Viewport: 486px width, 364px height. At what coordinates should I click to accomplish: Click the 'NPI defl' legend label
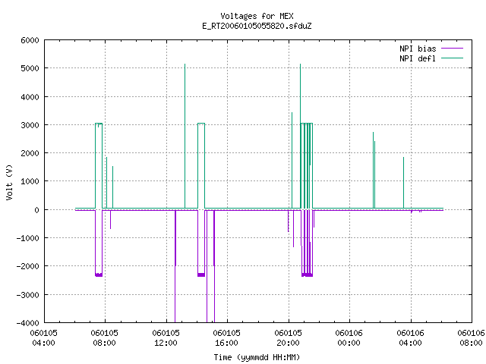pos(418,58)
